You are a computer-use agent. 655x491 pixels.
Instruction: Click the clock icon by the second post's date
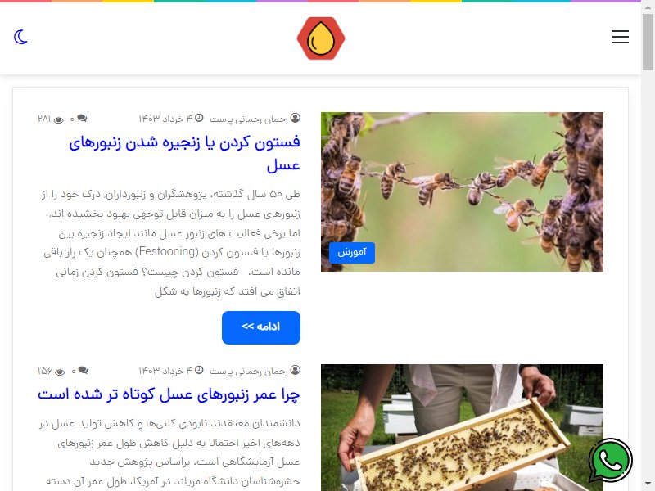(199, 370)
